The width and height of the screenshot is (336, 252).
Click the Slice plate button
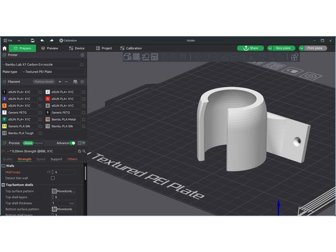281,48
